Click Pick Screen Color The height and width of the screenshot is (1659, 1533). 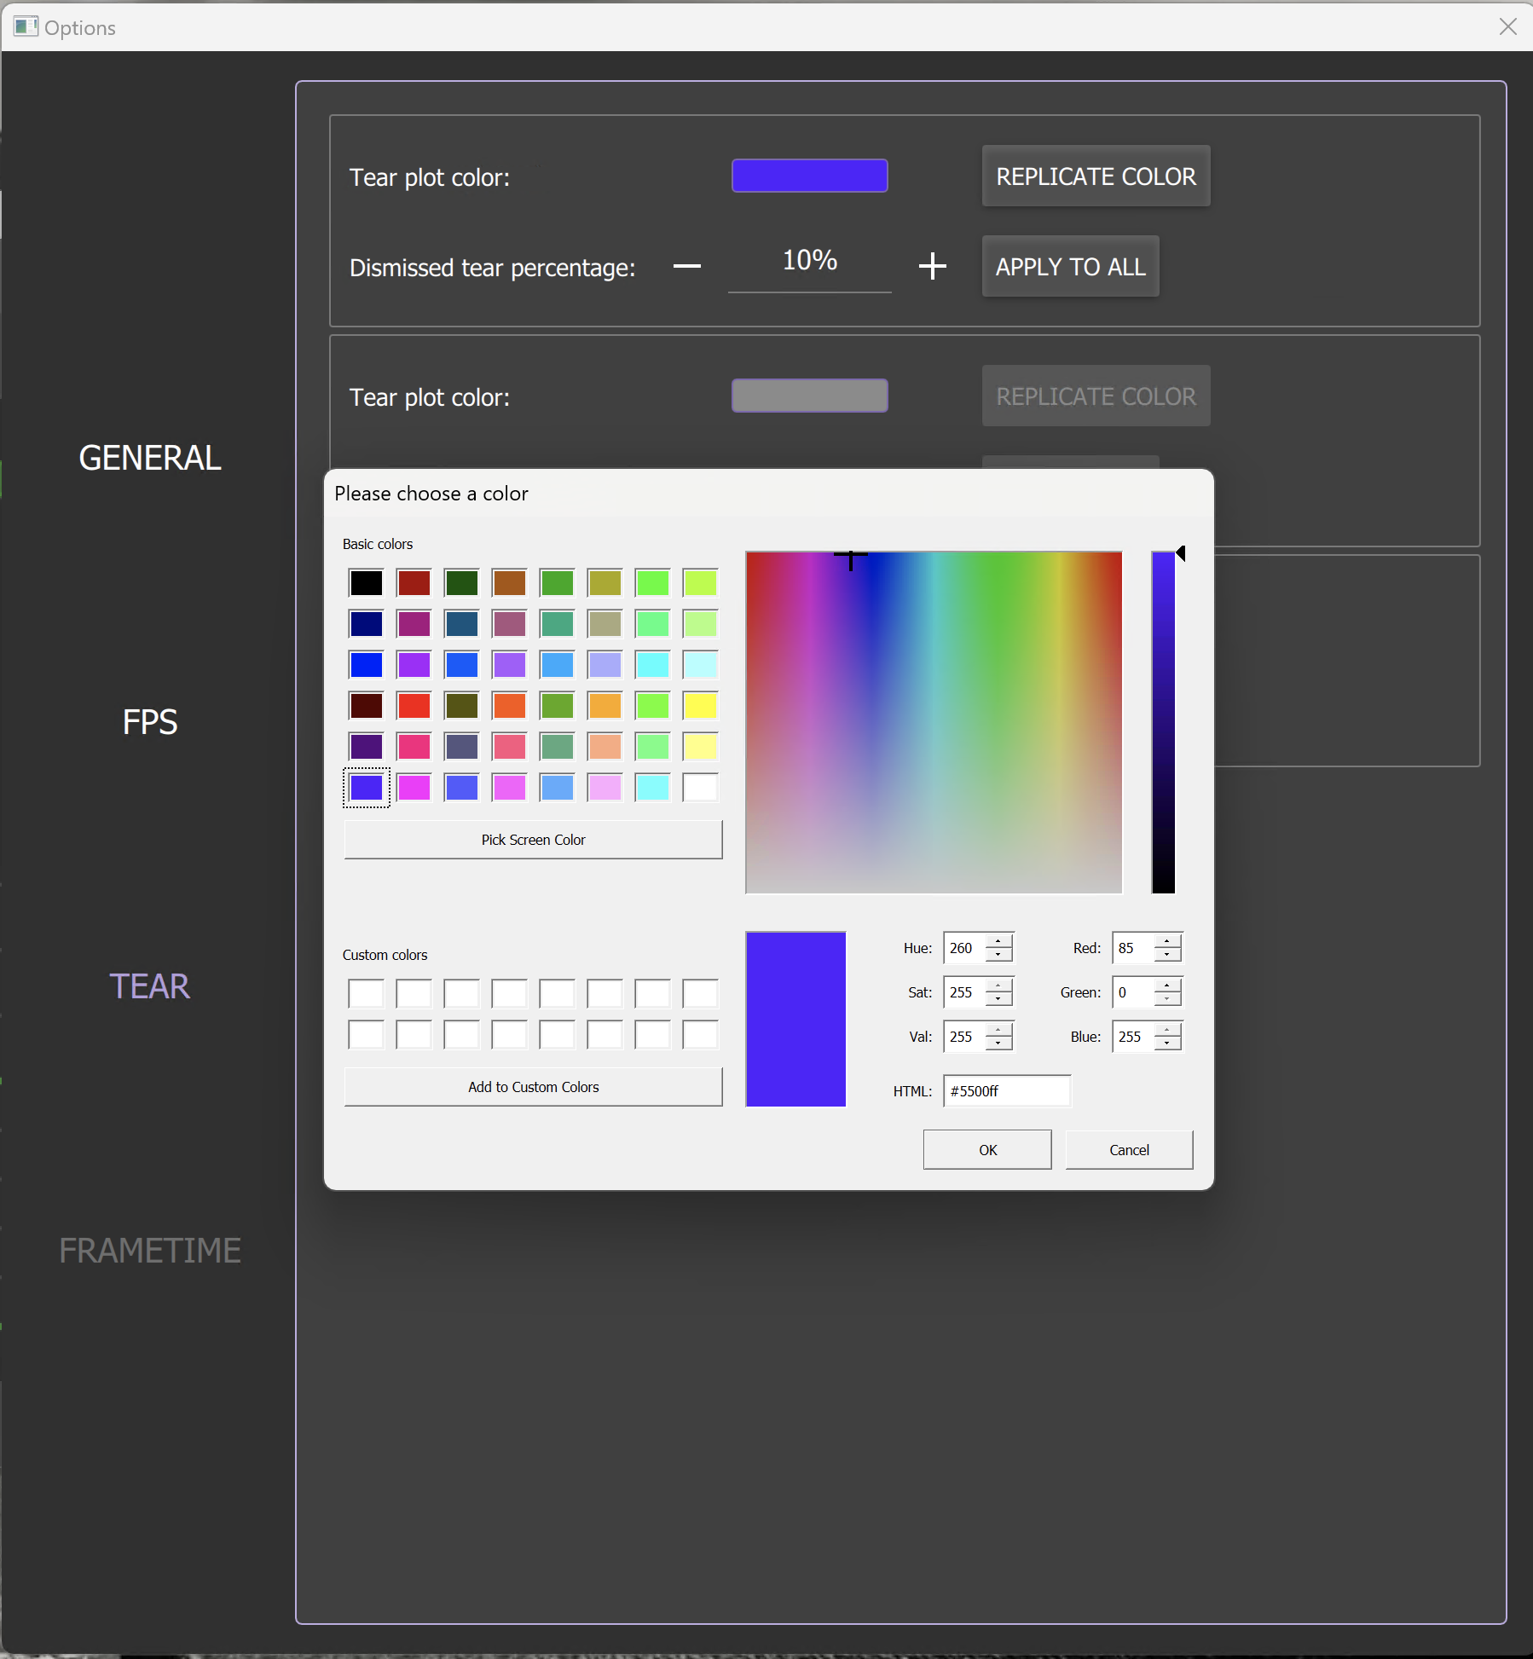[532, 839]
